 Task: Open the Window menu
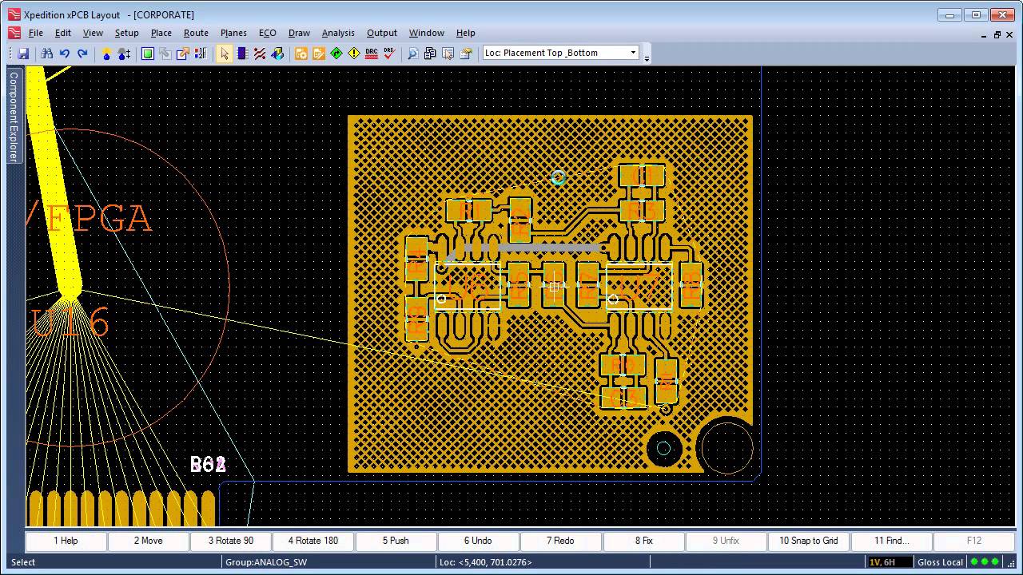[427, 33]
